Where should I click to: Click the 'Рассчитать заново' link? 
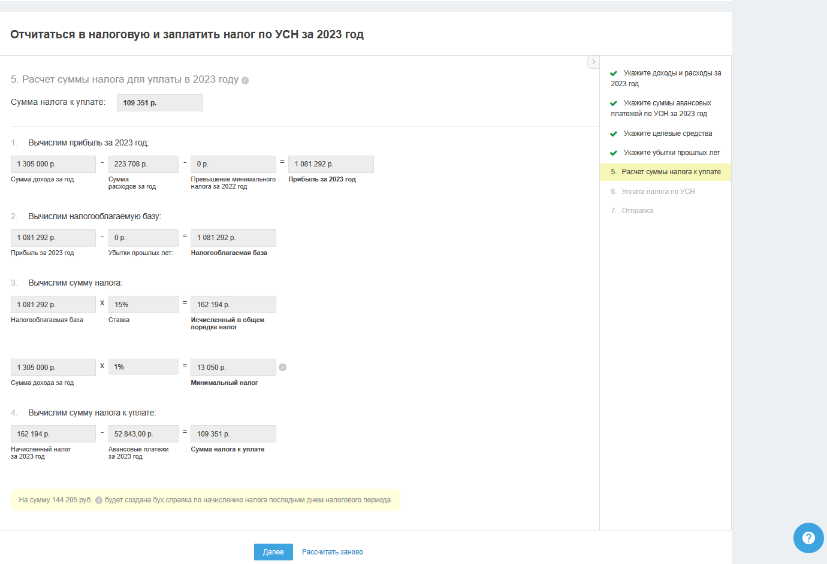(x=332, y=552)
